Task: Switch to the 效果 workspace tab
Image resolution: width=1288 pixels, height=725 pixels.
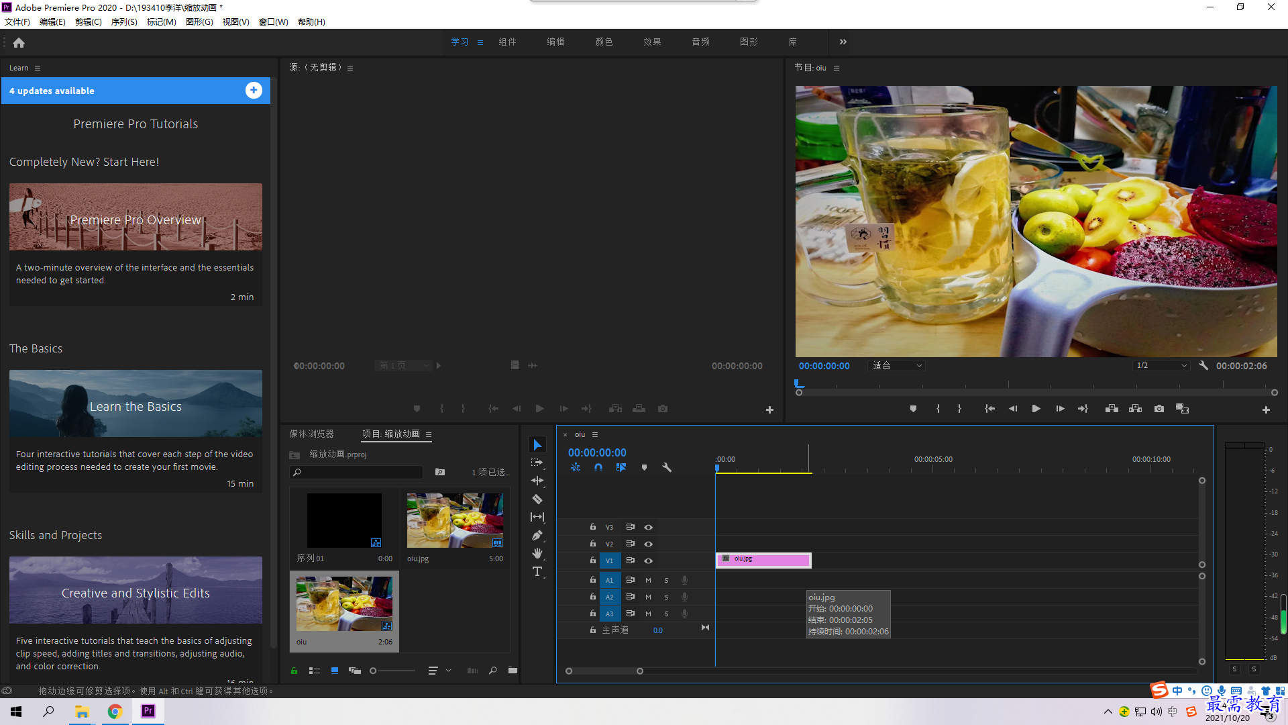Action: (652, 42)
